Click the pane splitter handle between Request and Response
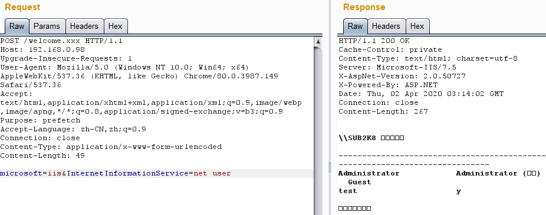The height and width of the screenshot is (215, 546). [x=330, y=168]
